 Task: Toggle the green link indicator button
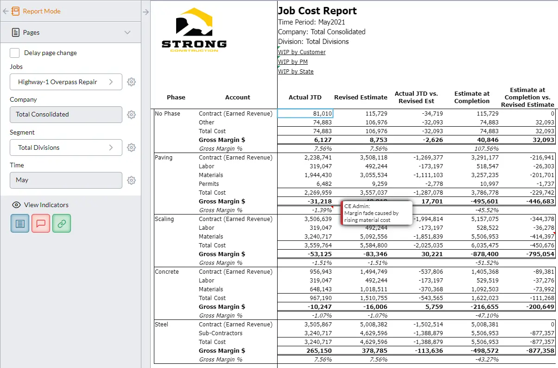(62, 223)
